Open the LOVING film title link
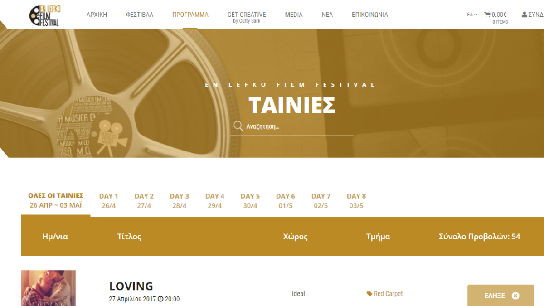This screenshot has height=306, width=544. (x=131, y=286)
